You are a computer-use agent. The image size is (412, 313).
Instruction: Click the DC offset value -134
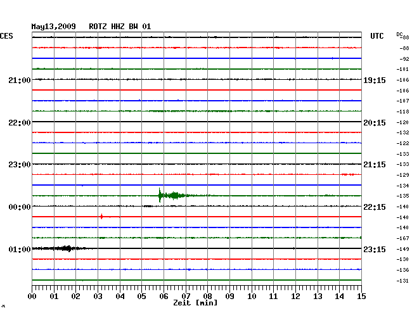[402, 186]
